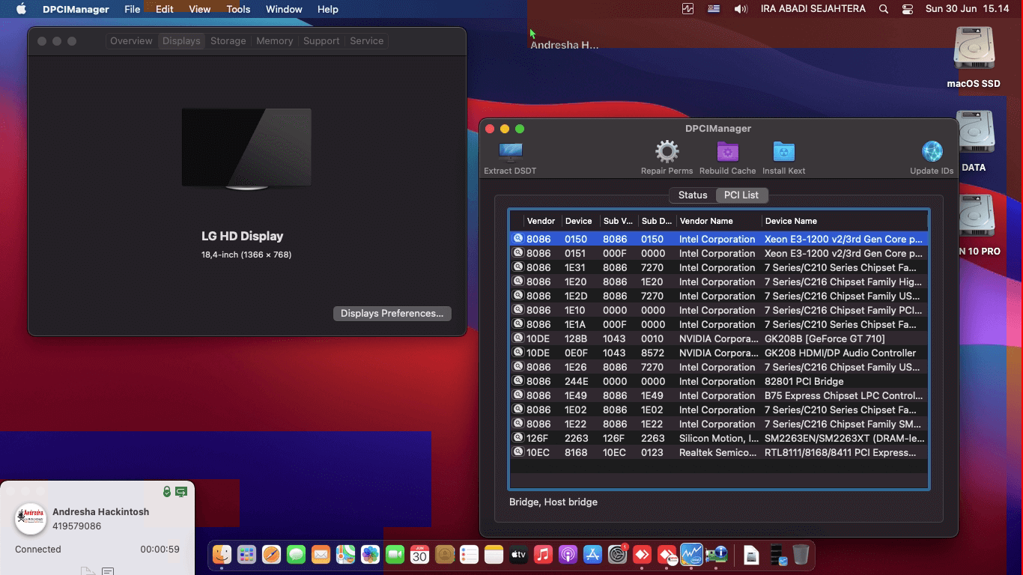Screen dimensions: 1023x575
Task: Click the Update IDs globe icon
Action: tap(932, 152)
